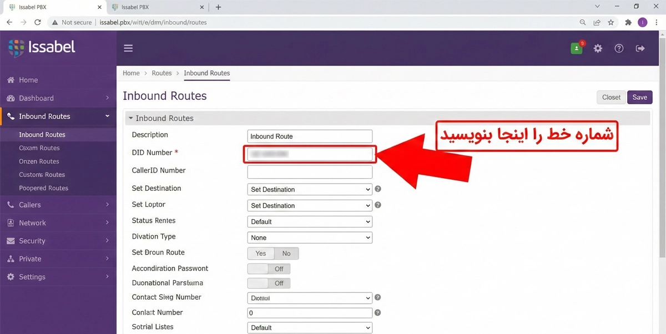Screen dimensions: 666x334
Task: Click help icon next to Set Destination
Action: pyautogui.click(x=378, y=189)
